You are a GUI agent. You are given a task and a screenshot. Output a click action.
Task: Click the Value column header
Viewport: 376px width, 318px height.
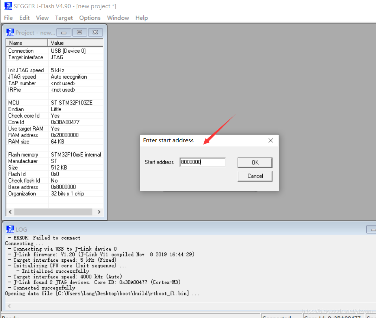[75, 43]
